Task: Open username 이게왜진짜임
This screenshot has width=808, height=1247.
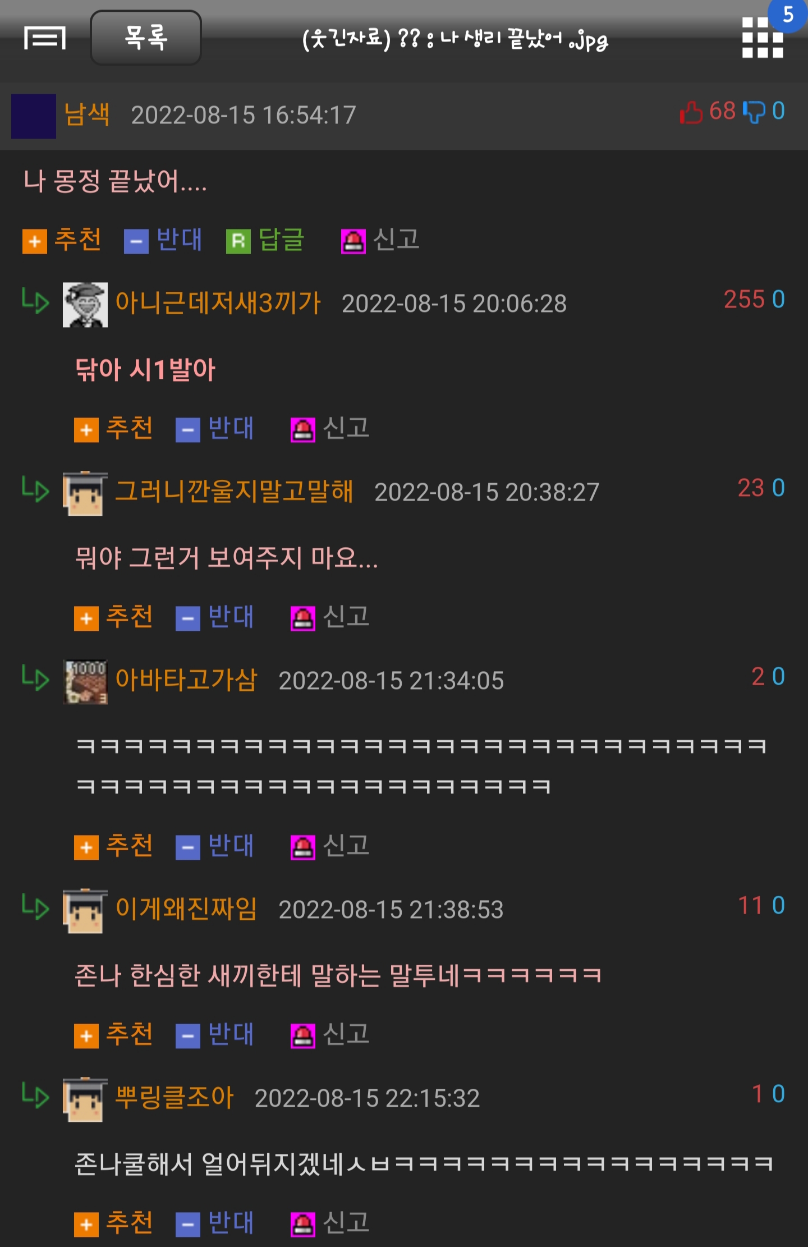Action: (186, 909)
